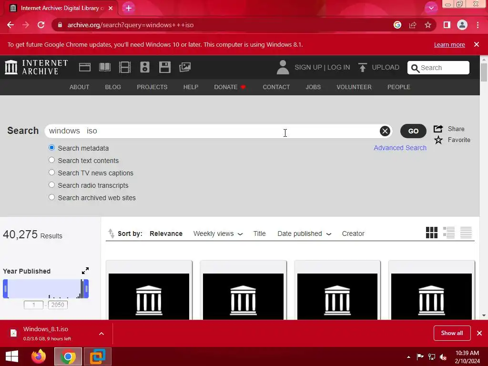Click left handle of year range slider
488x366 pixels.
[x=5, y=289]
